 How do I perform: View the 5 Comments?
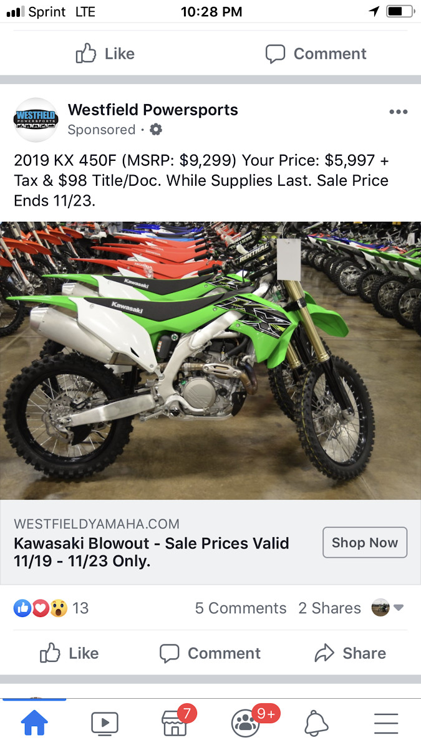pos(241,608)
